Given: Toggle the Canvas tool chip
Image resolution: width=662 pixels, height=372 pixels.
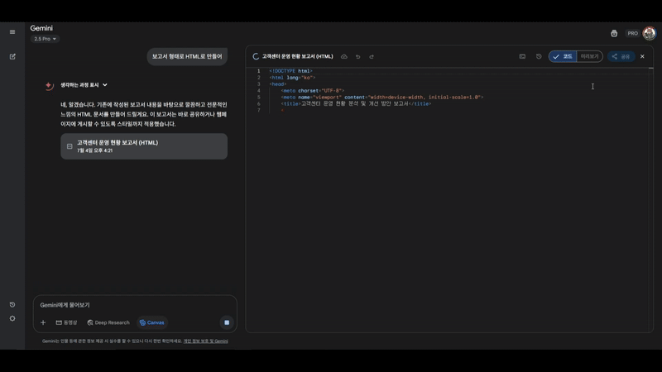Looking at the screenshot, I should (151, 322).
